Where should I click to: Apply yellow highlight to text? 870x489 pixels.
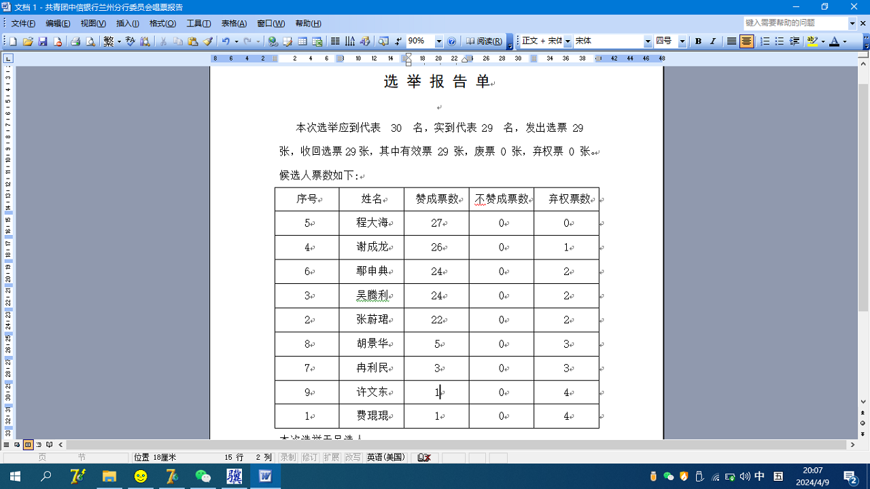pyautogui.click(x=812, y=41)
